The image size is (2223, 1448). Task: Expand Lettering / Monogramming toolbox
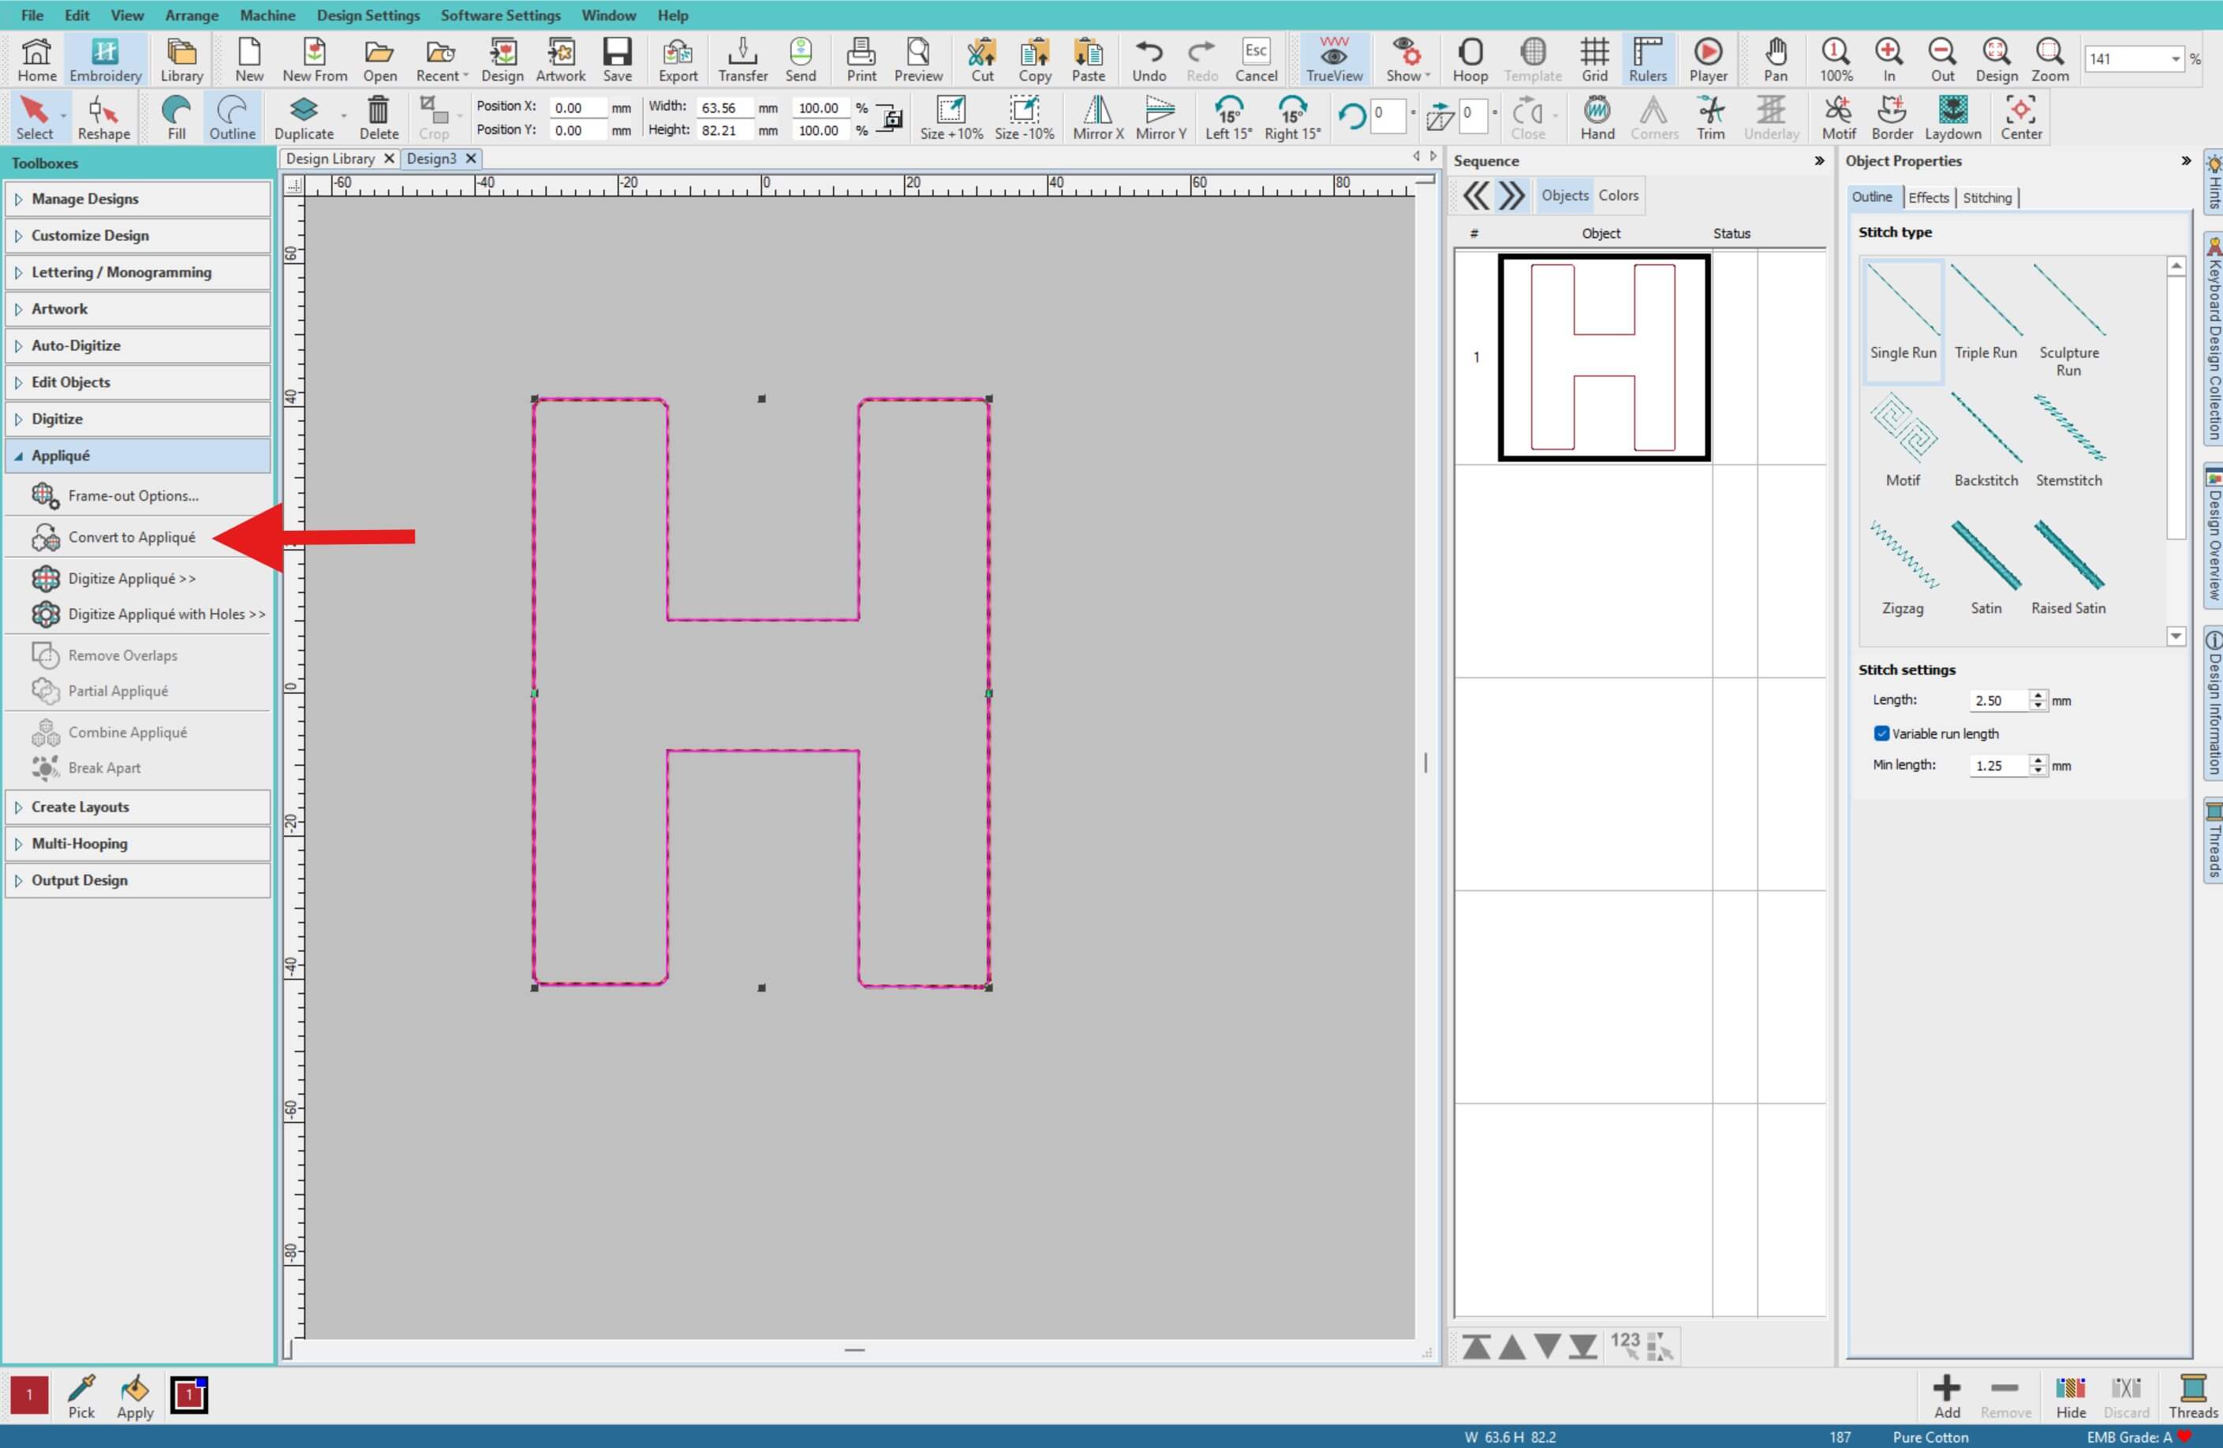coord(138,271)
